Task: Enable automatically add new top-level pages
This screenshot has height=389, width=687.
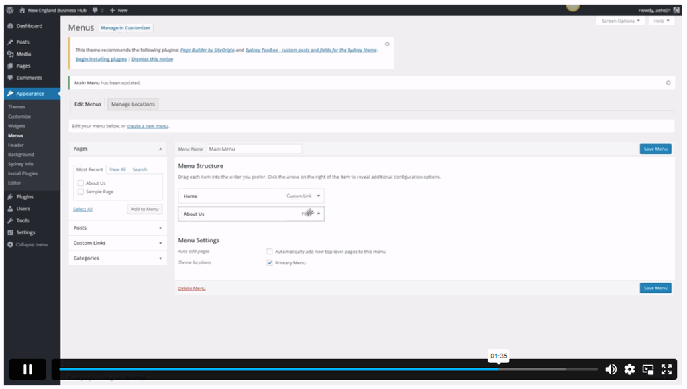Action: 270,252
